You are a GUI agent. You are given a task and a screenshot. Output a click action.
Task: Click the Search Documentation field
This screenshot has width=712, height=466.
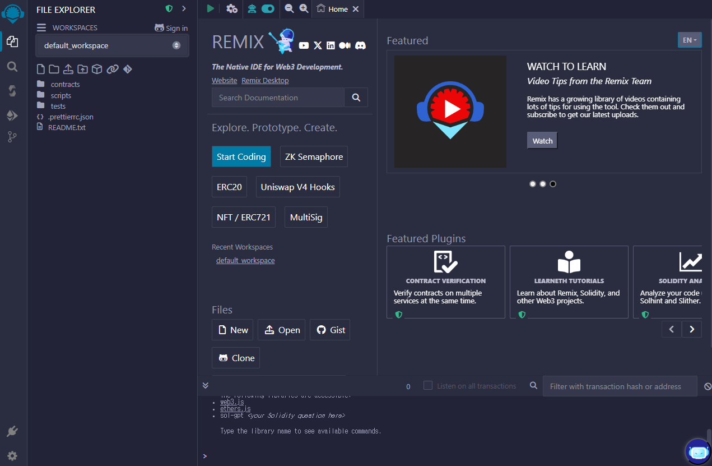point(278,98)
